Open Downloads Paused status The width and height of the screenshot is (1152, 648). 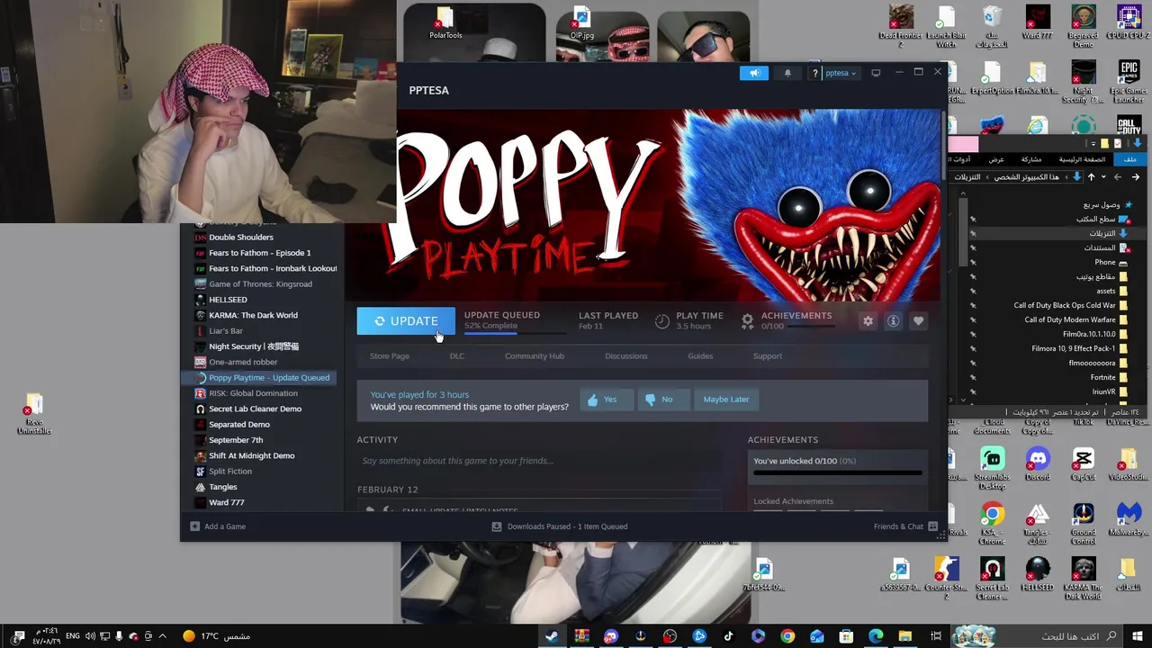(x=560, y=526)
